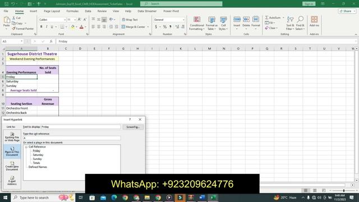Select Totals in the cell reference tree

point(36,163)
